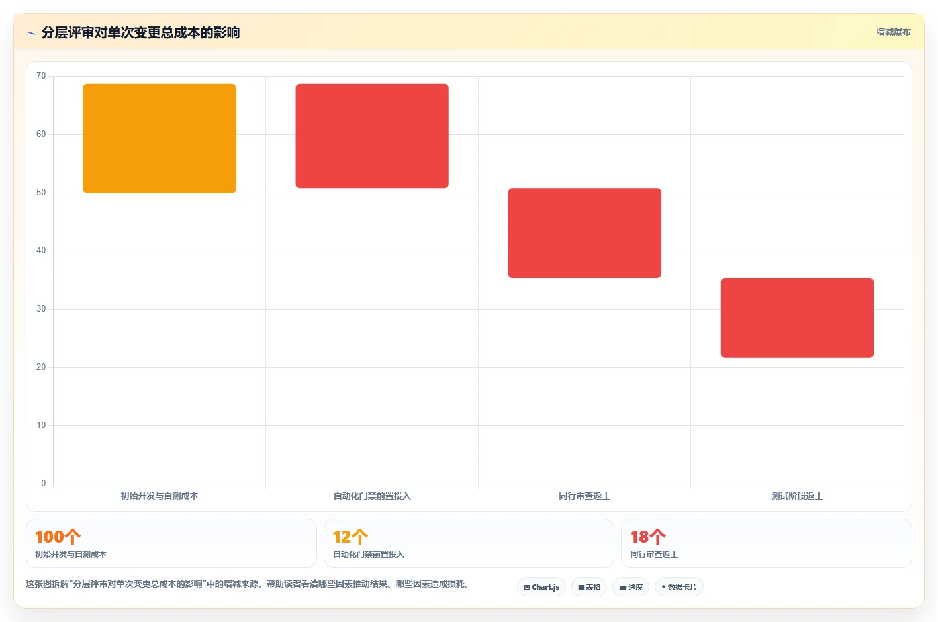Click the 同行审查返工 x-axis label
Screen dimensions: 938x622
coord(585,496)
